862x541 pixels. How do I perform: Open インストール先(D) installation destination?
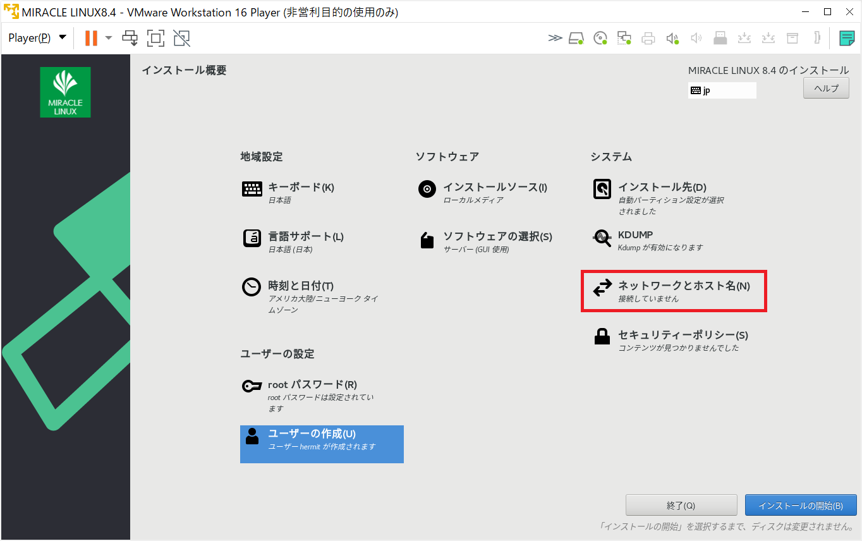coord(662,188)
